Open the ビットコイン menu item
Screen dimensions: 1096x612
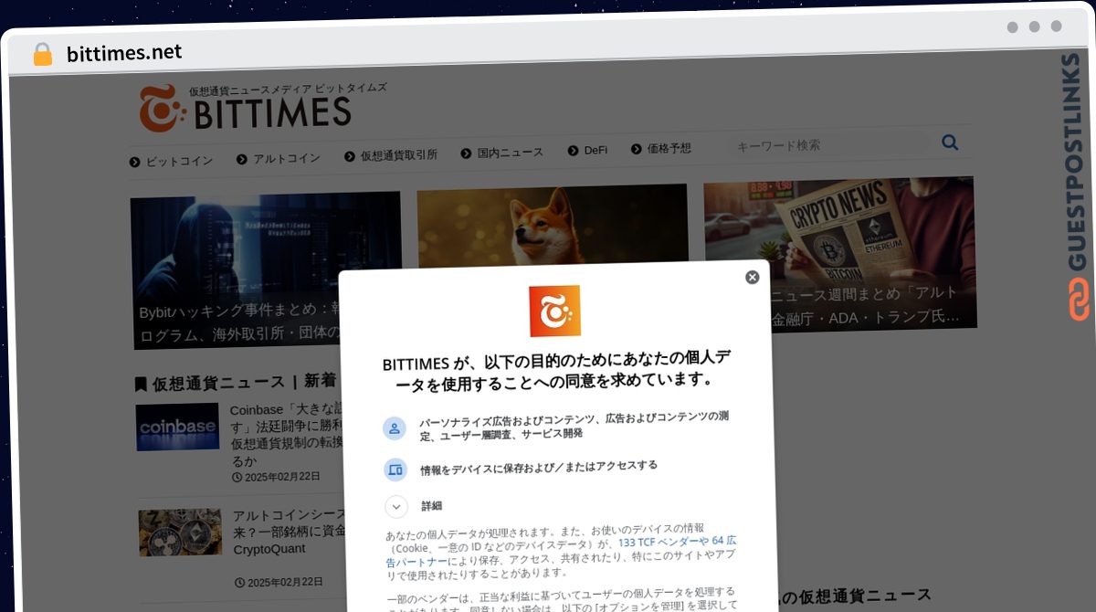point(172,161)
